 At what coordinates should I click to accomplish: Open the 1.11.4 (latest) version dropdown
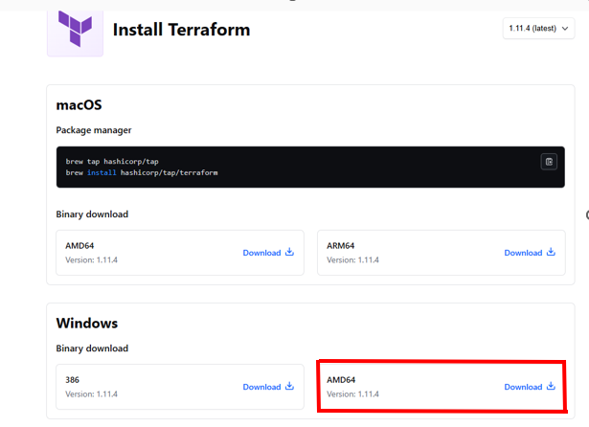[538, 28]
